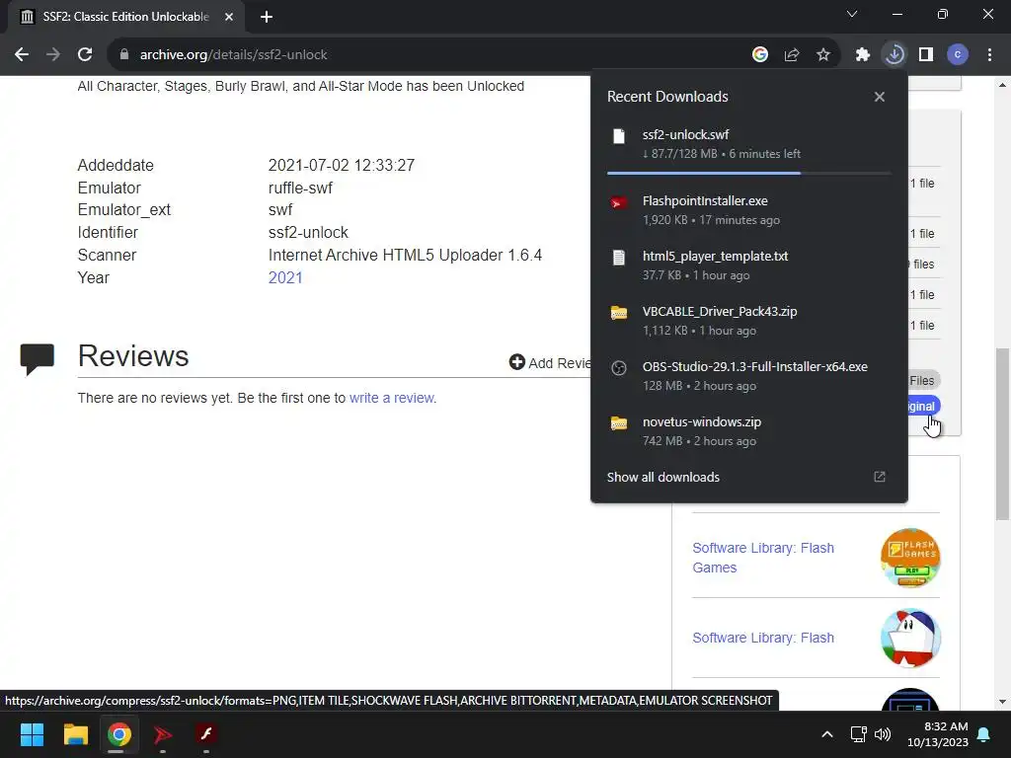Toggle the Chrome downloads toolbar icon
Screen dimensions: 1011x758
coord(894,55)
